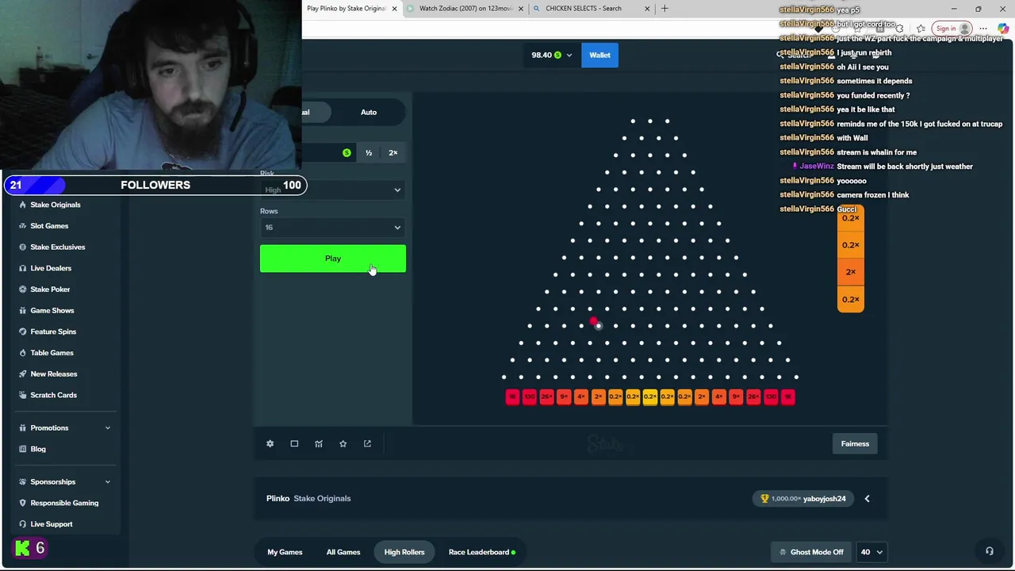Expand the Promotions section chevron
Image resolution: width=1015 pixels, height=571 pixels.
click(108, 428)
